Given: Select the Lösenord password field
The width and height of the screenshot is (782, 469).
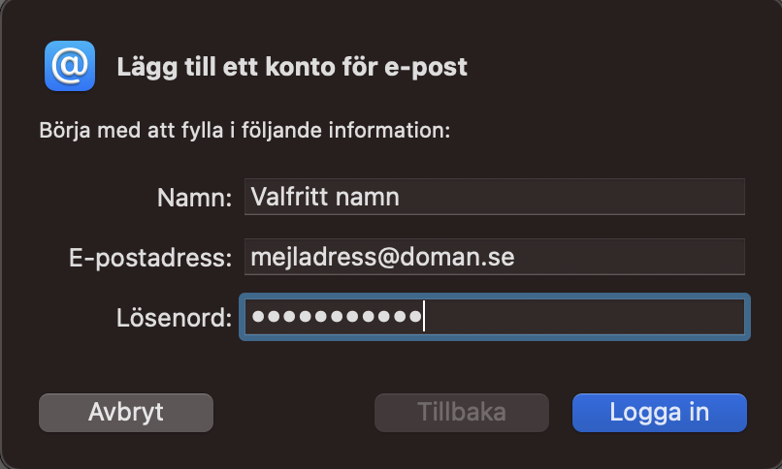Looking at the screenshot, I should 494,317.
